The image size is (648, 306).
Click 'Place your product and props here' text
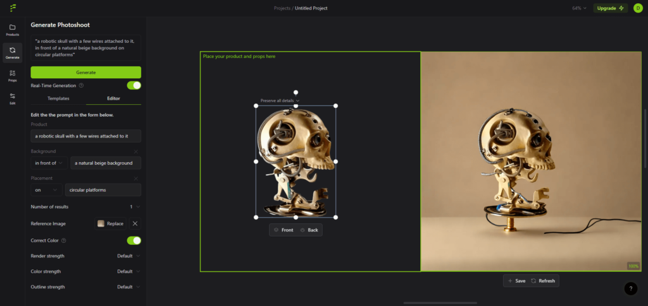point(239,56)
